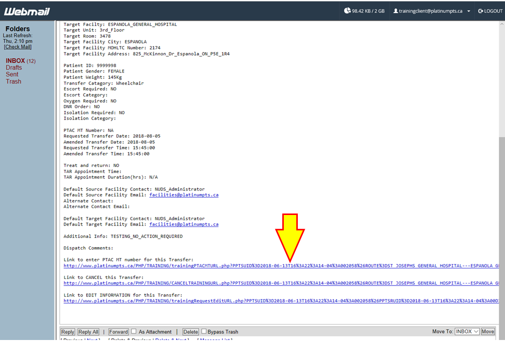
Task: Toggle the Bypass Trash checkbox
Action: point(204,331)
